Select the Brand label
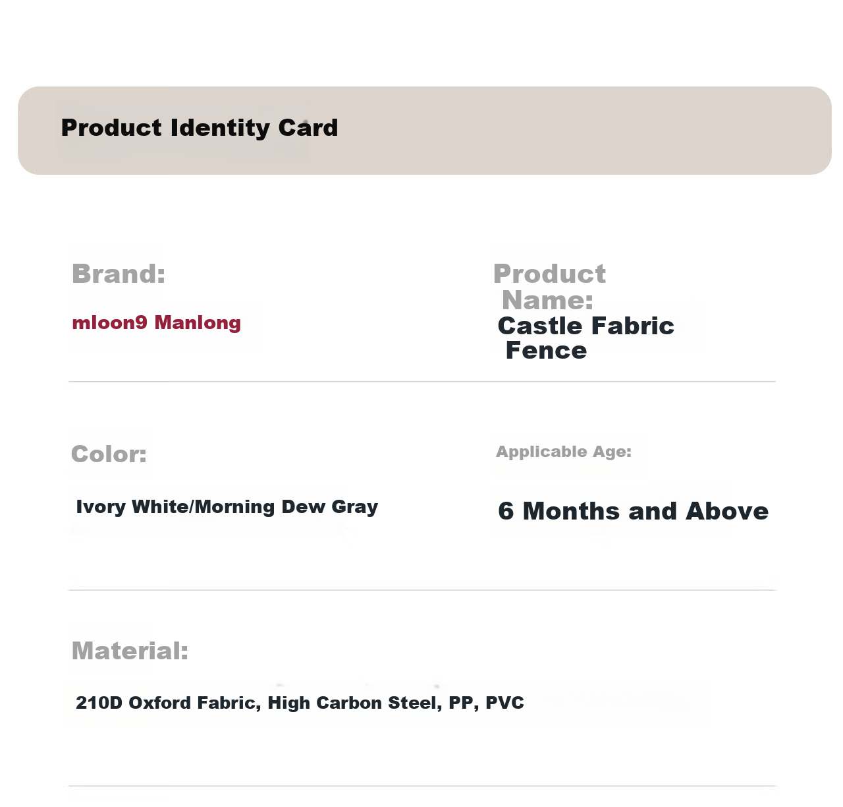This screenshot has height=807, width=843. [119, 274]
